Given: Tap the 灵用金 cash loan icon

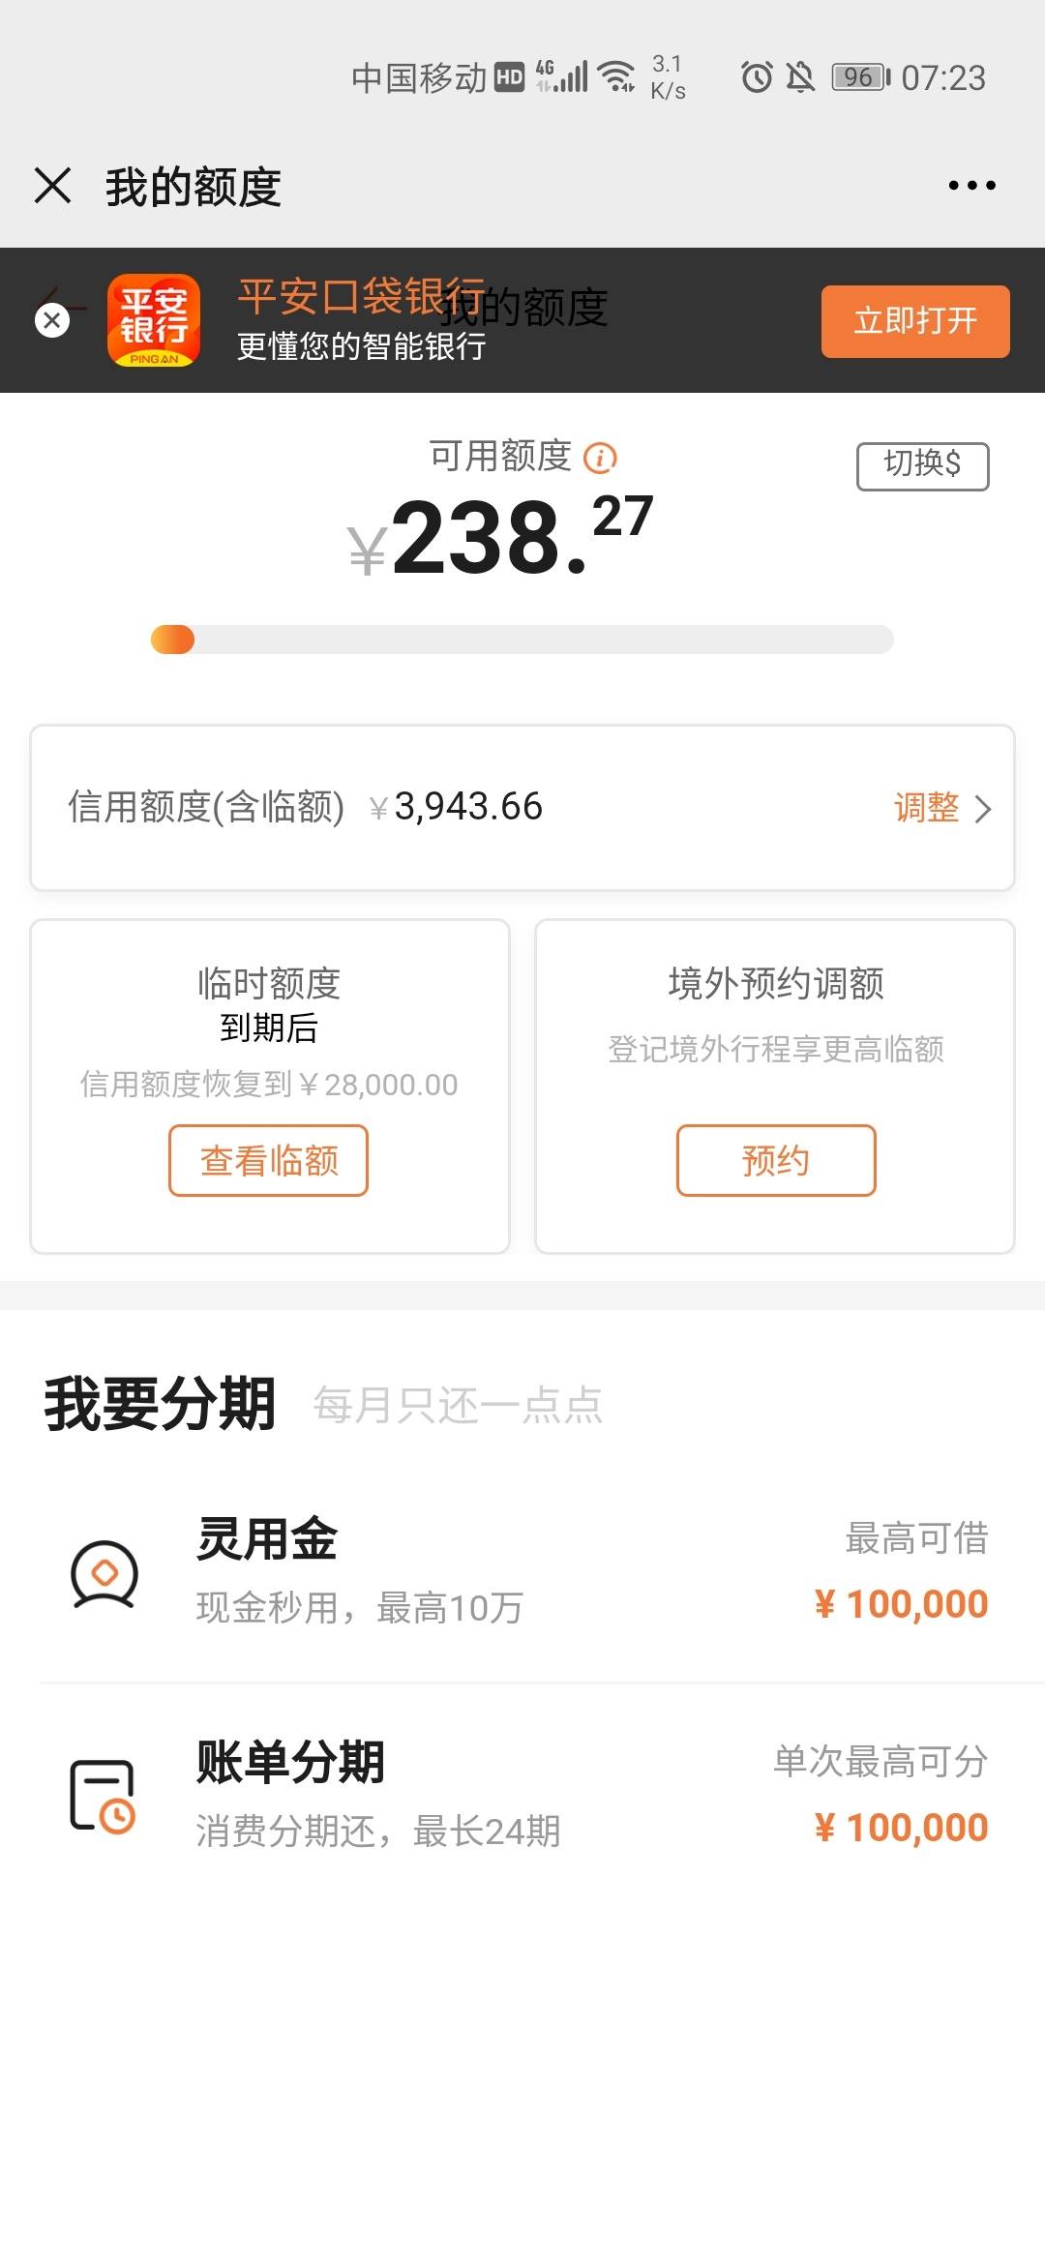Looking at the screenshot, I should [104, 1573].
